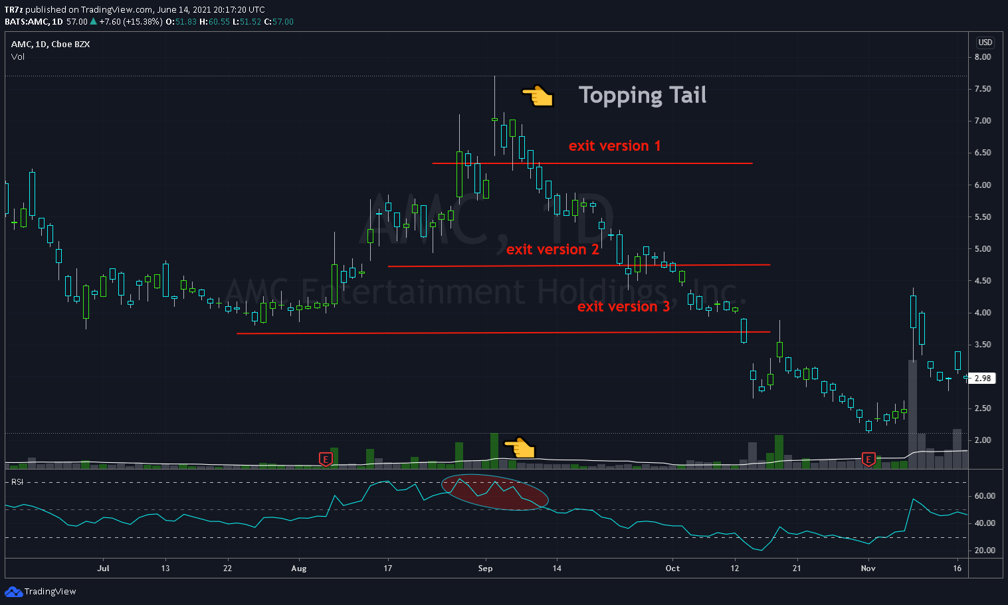This screenshot has width=1008, height=605.
Task: Select the "exit version 2" label
Action: (x=553, y=250)
